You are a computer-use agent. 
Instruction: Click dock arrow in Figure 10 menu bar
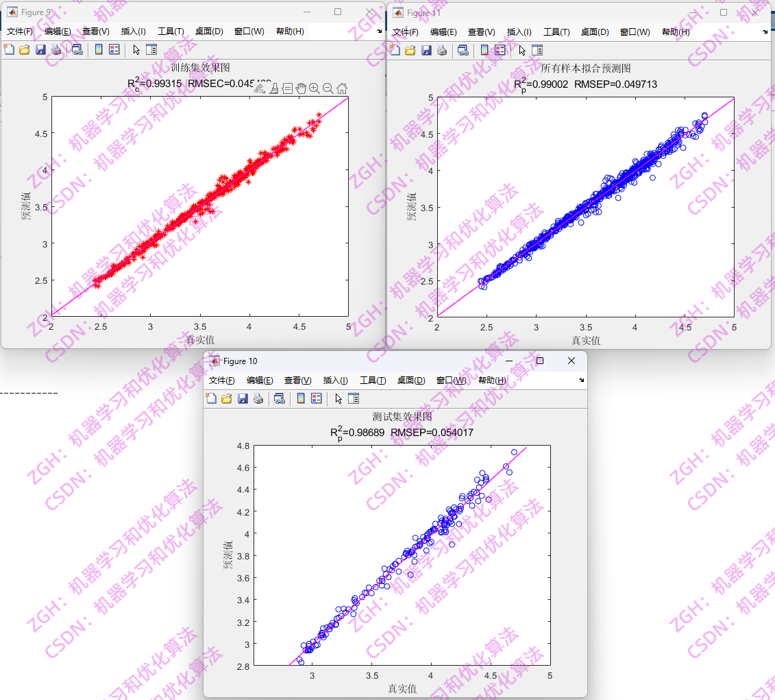581,380
